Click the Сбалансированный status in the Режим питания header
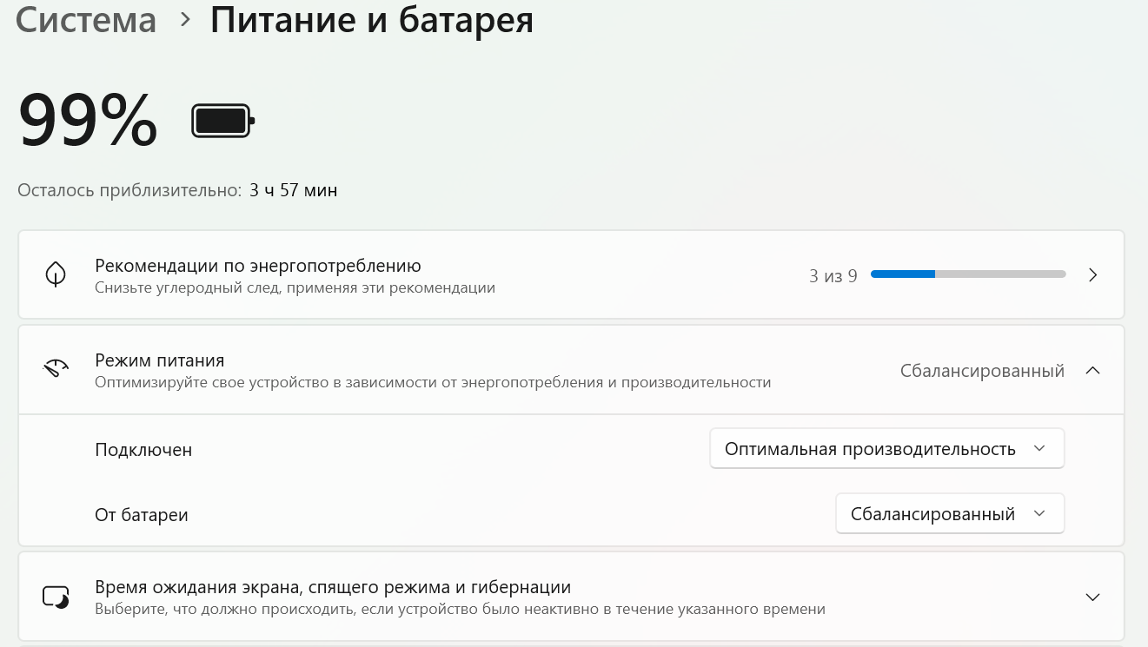Screen dimensions: 1148x647 pos(982,371)
